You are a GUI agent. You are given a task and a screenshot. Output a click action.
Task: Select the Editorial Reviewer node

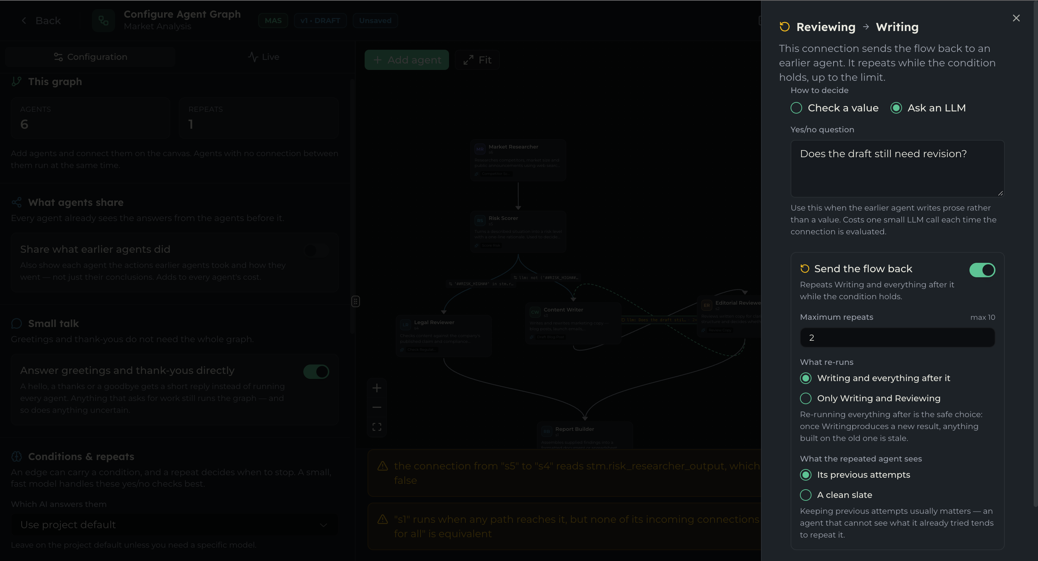click(730, 316)
